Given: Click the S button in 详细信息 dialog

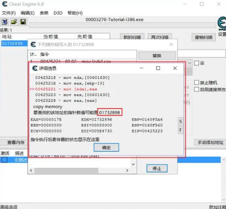Looking at the screenshot, I should pyautogui.click(x=180, y=121).
